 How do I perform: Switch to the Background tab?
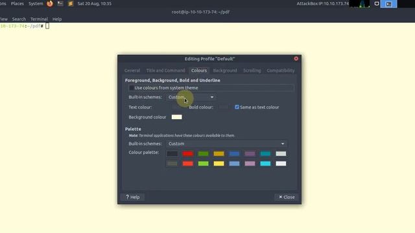[x=225, y=71]
